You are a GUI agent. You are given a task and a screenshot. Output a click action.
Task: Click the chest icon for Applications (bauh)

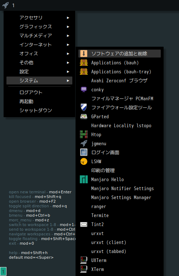tap(84, 63)
